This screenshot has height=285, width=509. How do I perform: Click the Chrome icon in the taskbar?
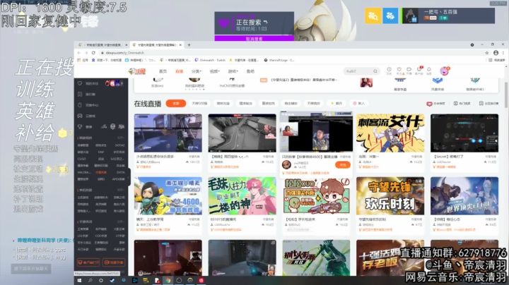click(x=168, y=281)
